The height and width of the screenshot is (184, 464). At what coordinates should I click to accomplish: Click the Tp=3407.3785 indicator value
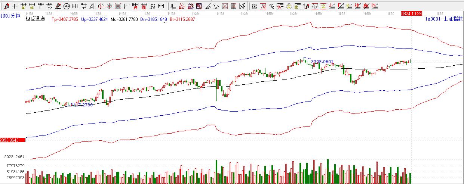pyautogui.click(x=64, y=19)
